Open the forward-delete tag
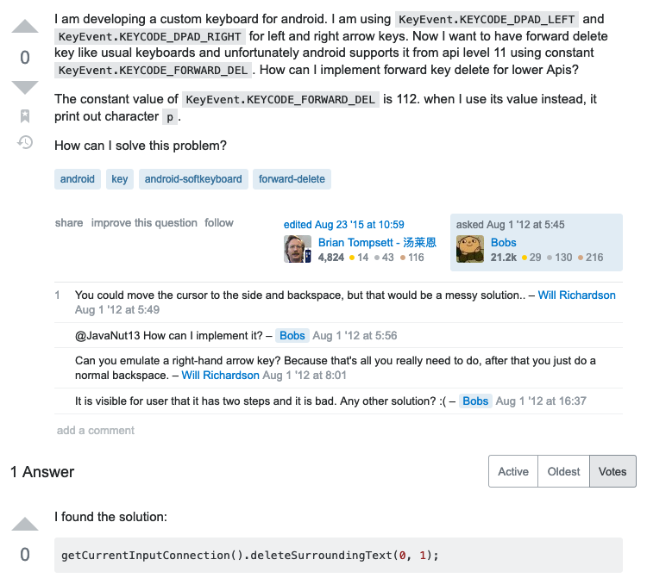 [x=292, y=179]
